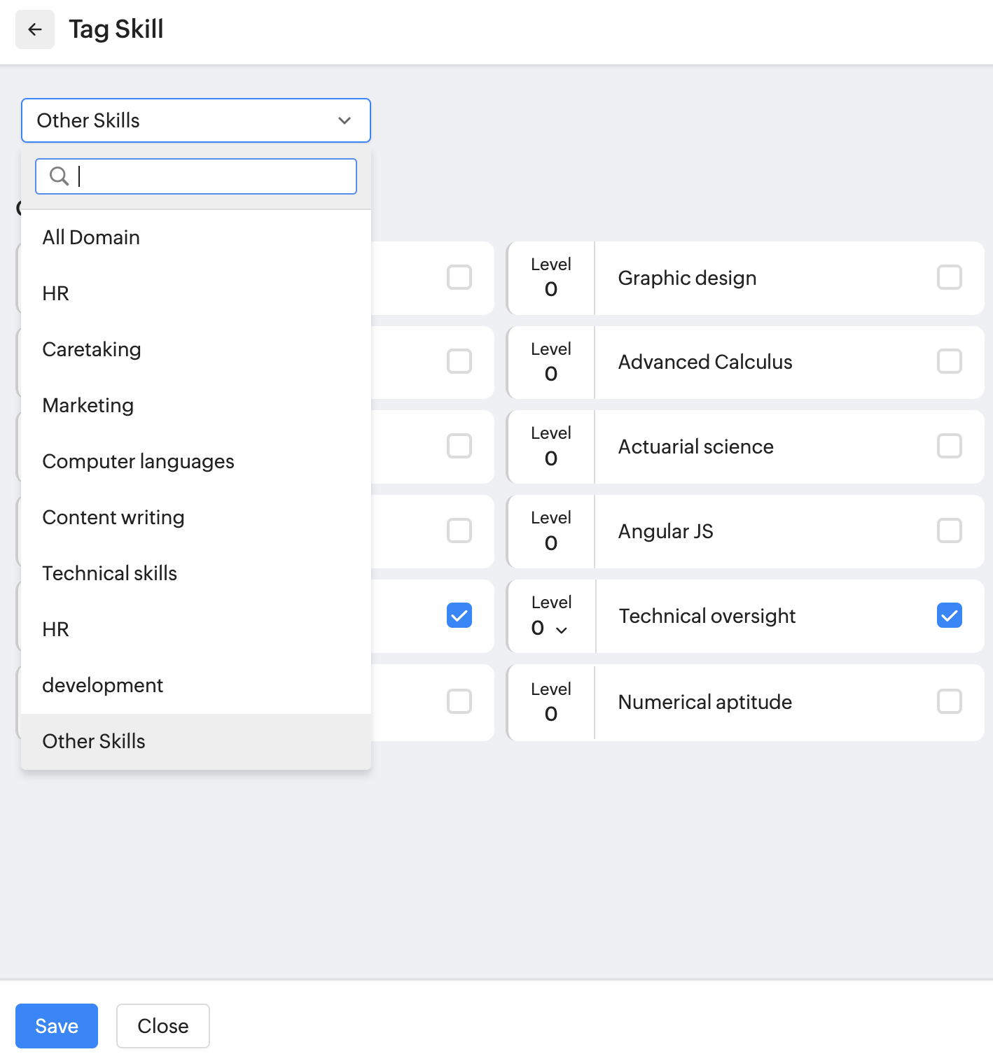Select Computer languages option
The width and height of the screenshot is (993, 1054).
click(138, 461)
